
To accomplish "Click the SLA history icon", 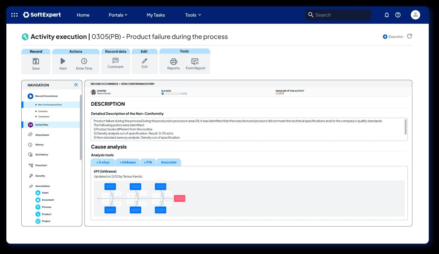I will (x=30, y=155).
